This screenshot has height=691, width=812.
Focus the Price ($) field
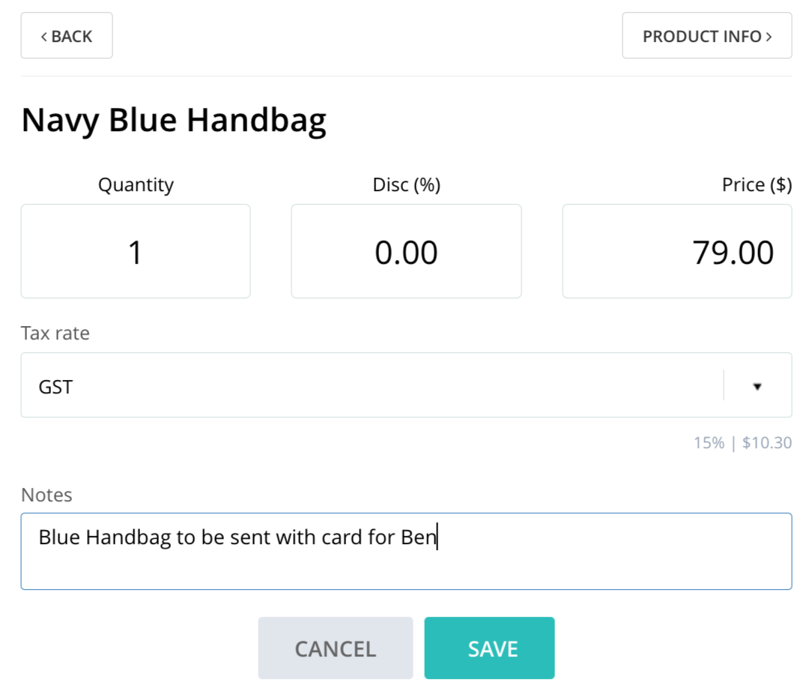pyautogui.click(x=677, y=251)
